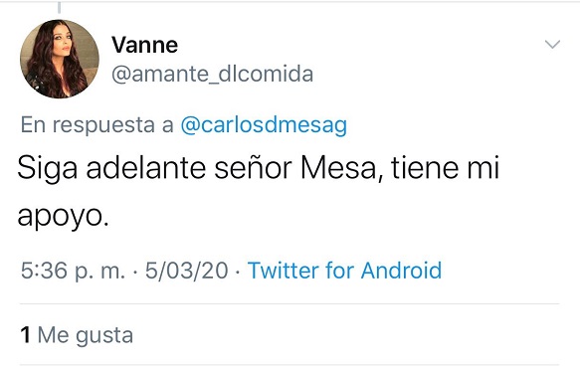
Task: Click the word 'Mesa,' in the tweet
Action: point(342,168)
